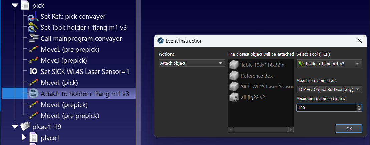Click the Set Tool holder+ flang icon
The image size is (370, 145).
coord(33,28)
